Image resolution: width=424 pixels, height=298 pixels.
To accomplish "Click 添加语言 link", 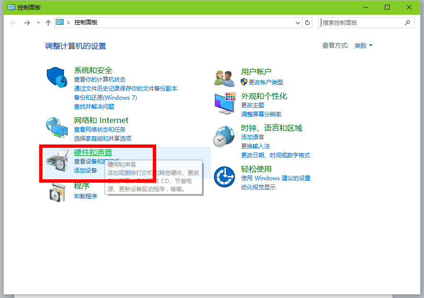I will (x=253, y=137).
